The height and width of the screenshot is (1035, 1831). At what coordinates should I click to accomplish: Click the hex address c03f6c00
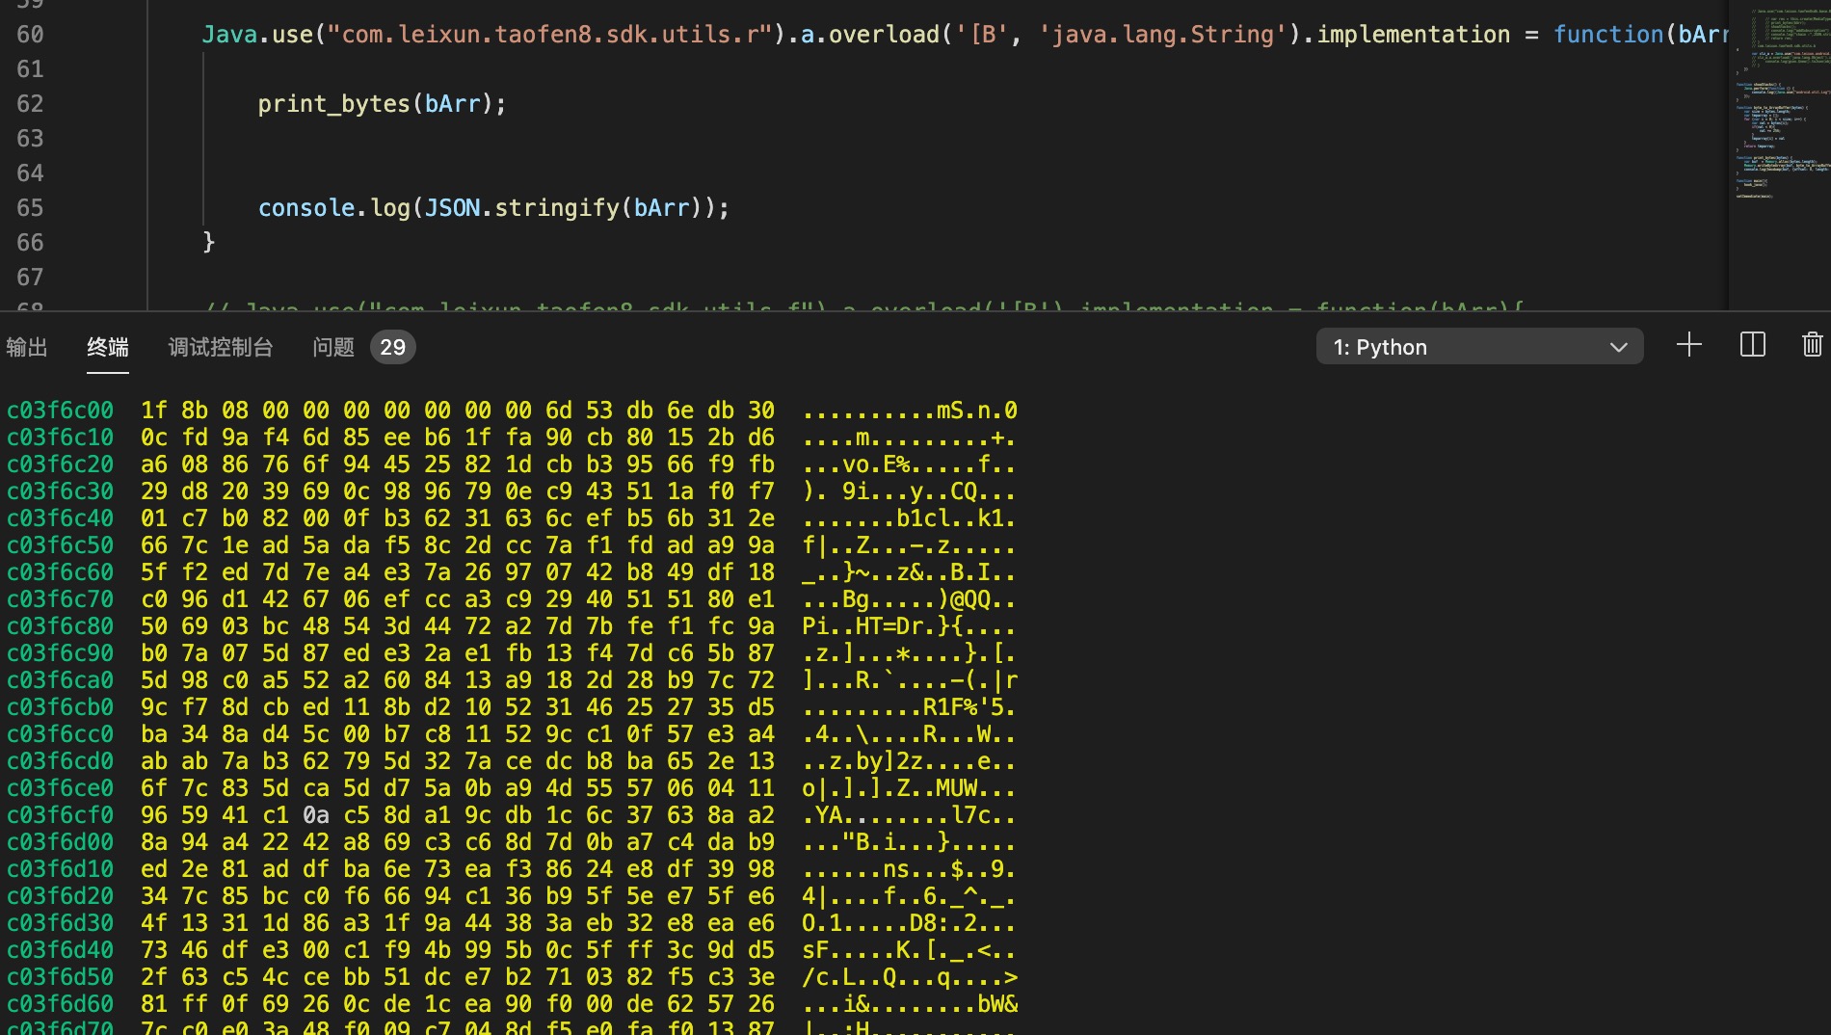point(60,411)
